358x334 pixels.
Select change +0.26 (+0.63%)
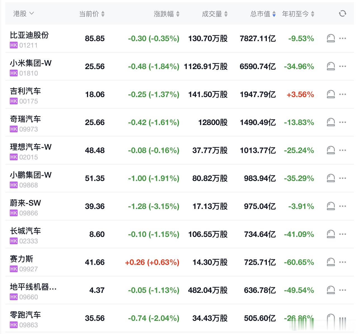tap(152, 262)
